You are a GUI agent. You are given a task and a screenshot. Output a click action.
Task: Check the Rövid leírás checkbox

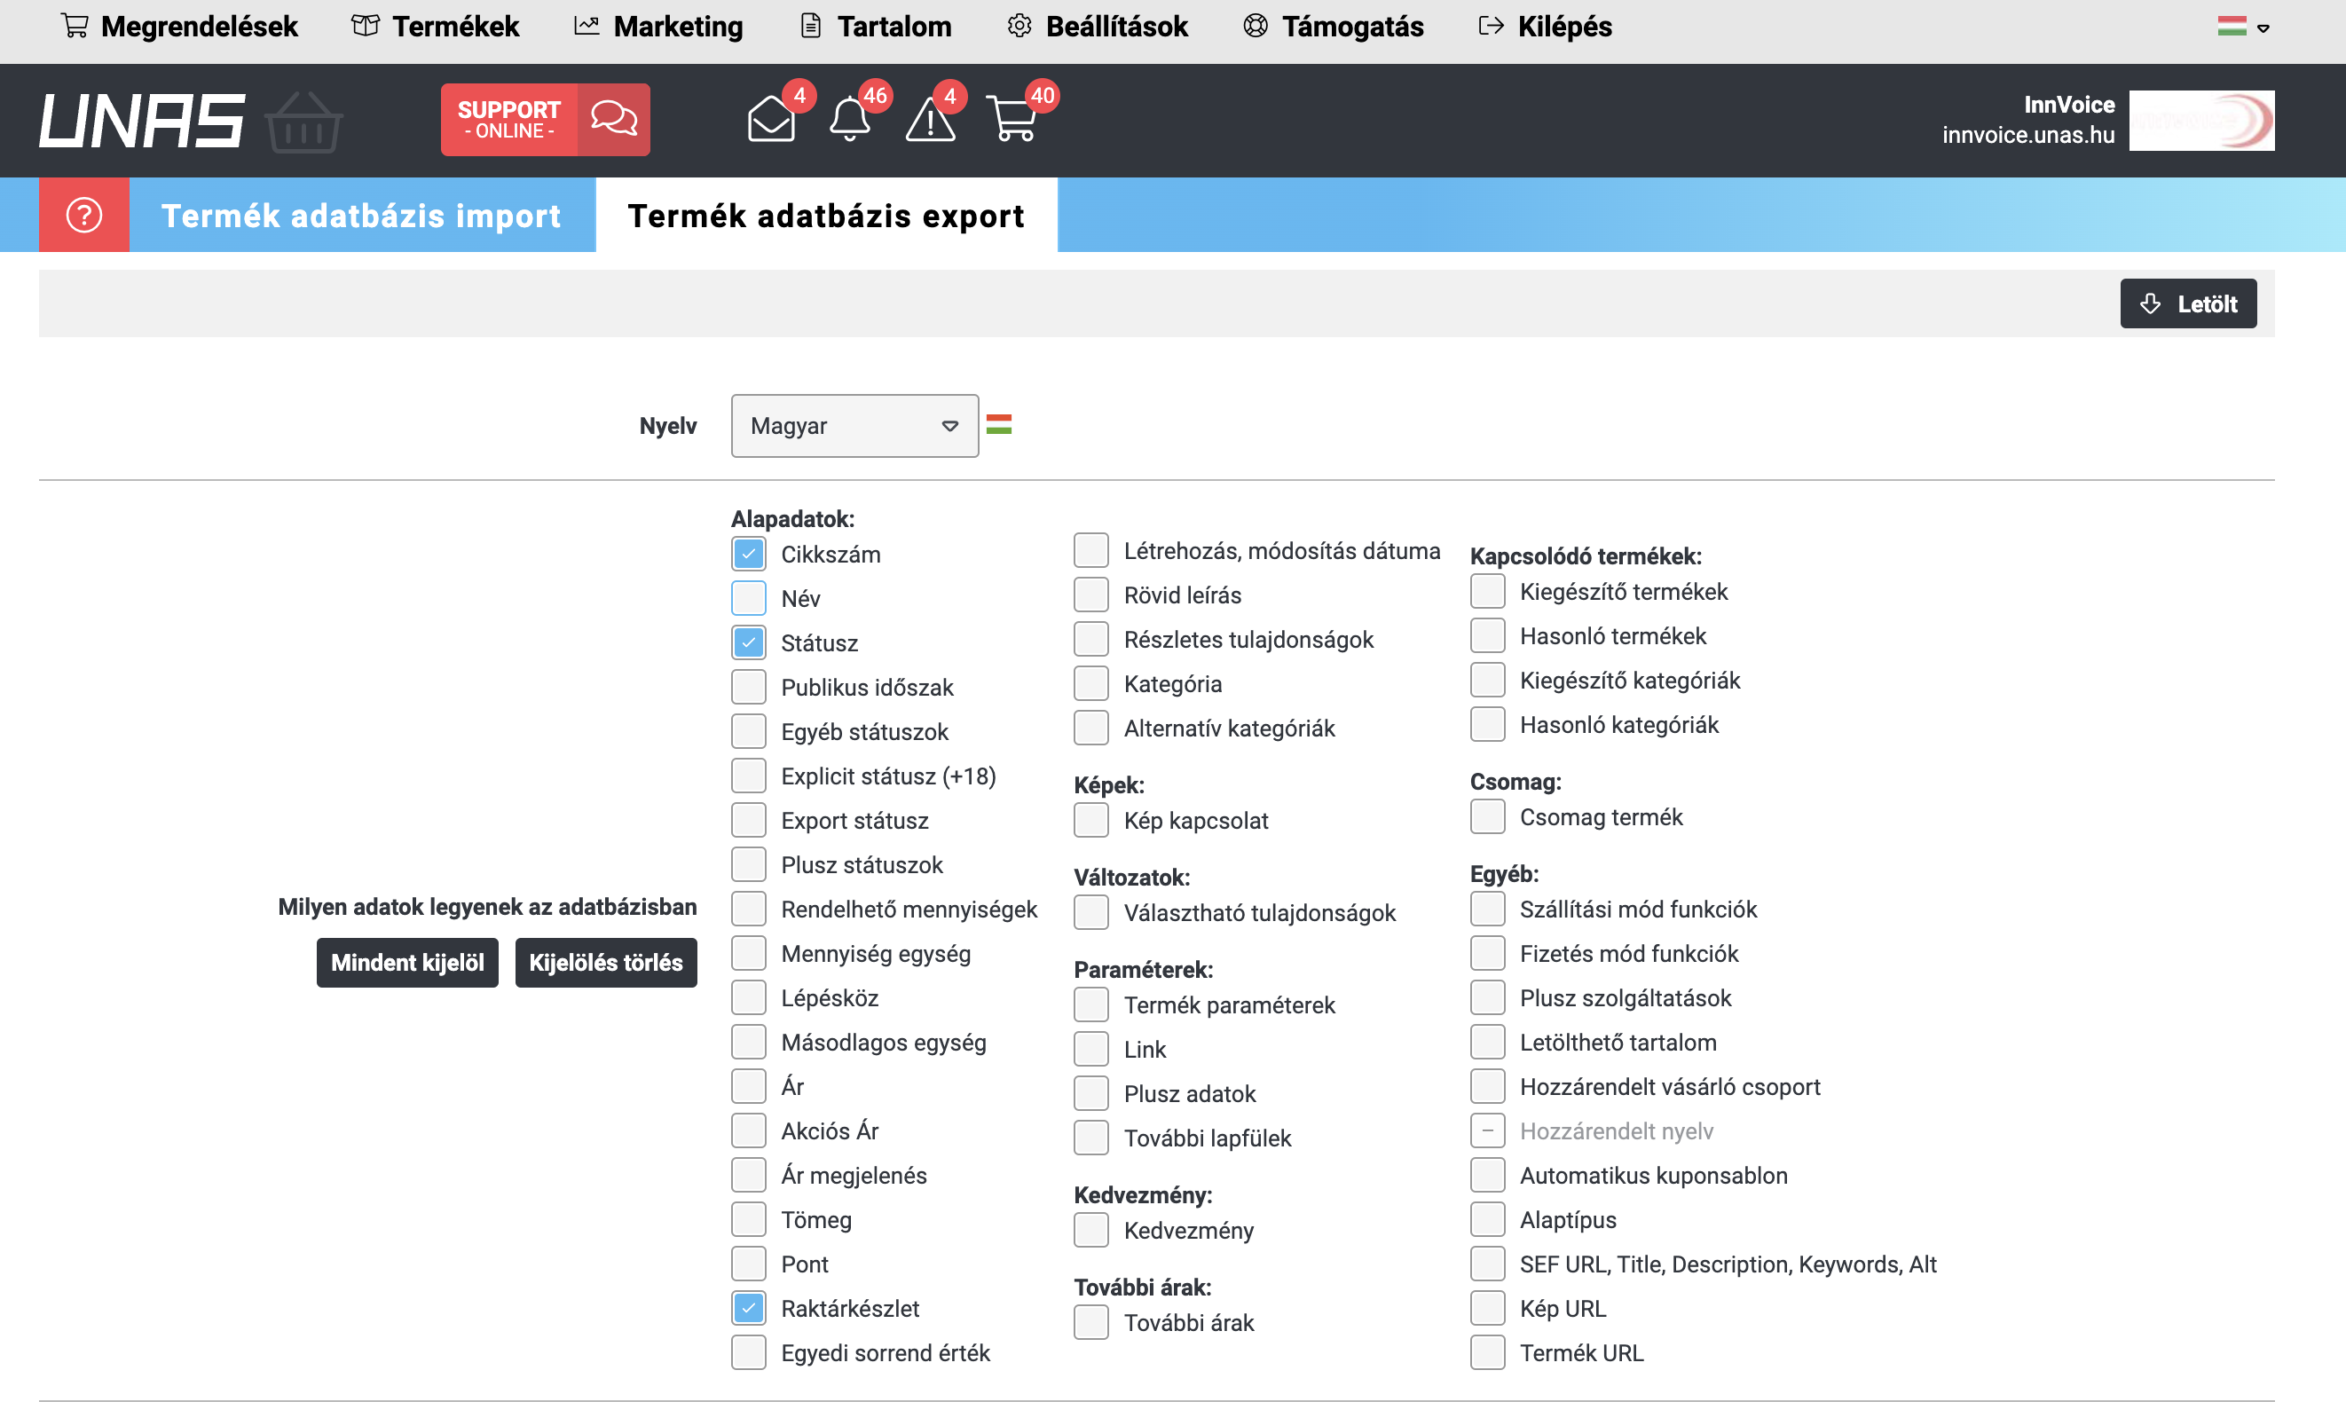tap(1090, 595)
